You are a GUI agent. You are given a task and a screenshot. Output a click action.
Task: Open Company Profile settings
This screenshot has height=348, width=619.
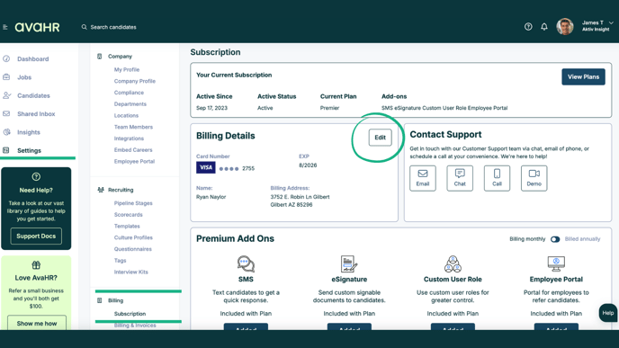click(x=135, y=81)
